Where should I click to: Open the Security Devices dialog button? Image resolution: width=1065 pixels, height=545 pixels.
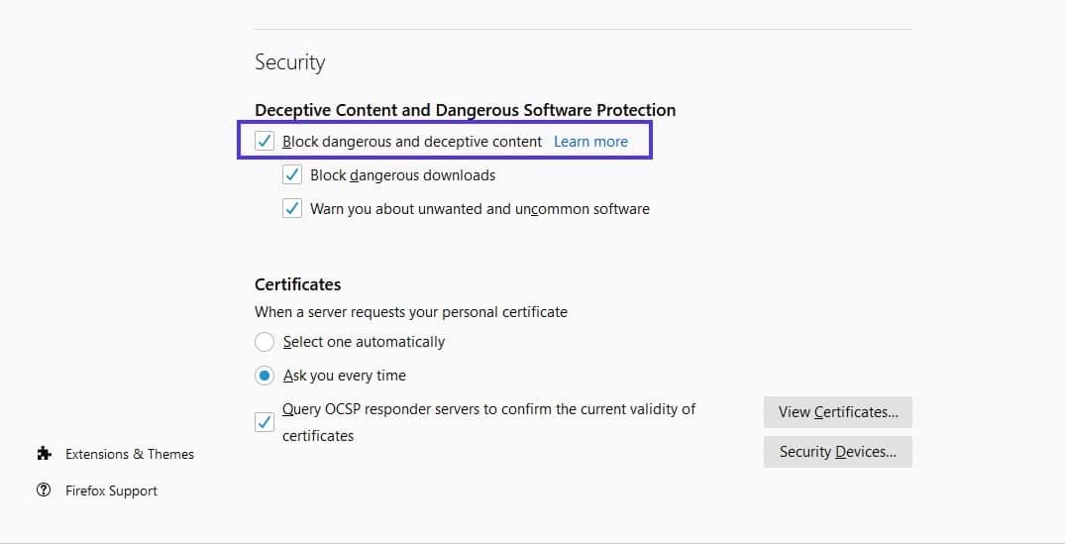point(837,452)
